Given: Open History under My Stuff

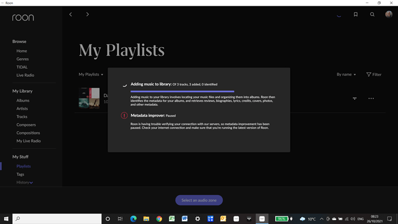Looking at the screenshot, I should 22,182.
